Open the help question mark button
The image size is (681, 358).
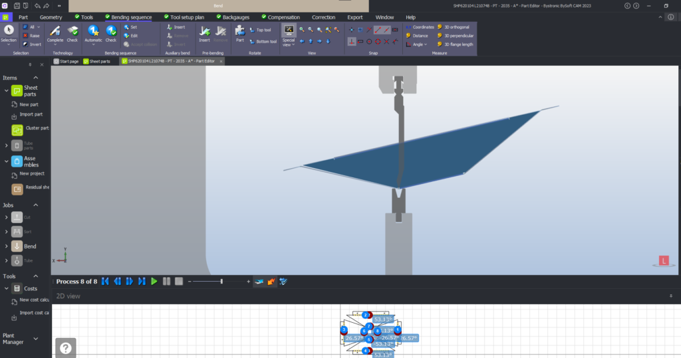[66, 347]
